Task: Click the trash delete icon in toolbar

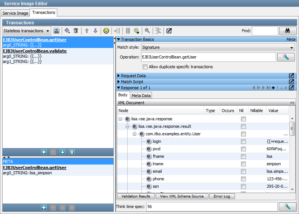Action: [76, 31]
